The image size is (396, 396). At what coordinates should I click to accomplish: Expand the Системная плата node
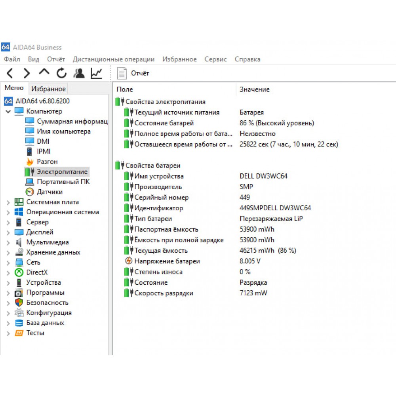8,202
